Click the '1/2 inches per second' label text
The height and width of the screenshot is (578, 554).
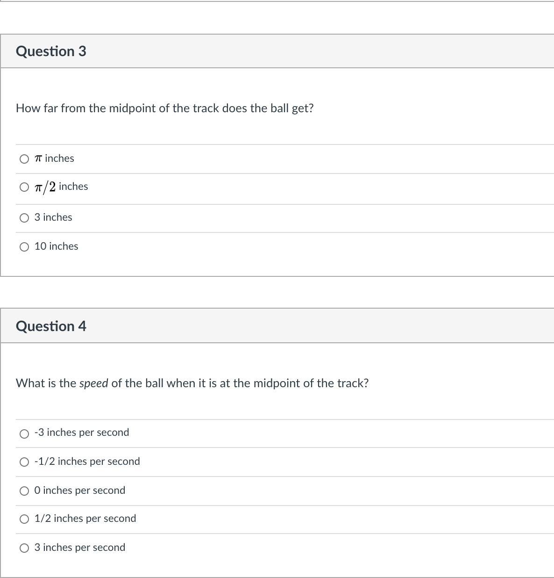(85, 518)
